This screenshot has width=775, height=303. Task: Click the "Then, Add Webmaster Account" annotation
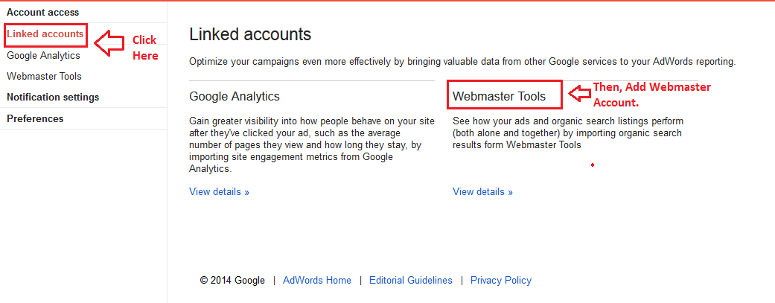point(651,95)
